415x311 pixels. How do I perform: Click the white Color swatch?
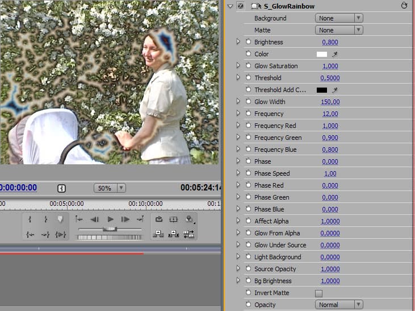[322, 55]
